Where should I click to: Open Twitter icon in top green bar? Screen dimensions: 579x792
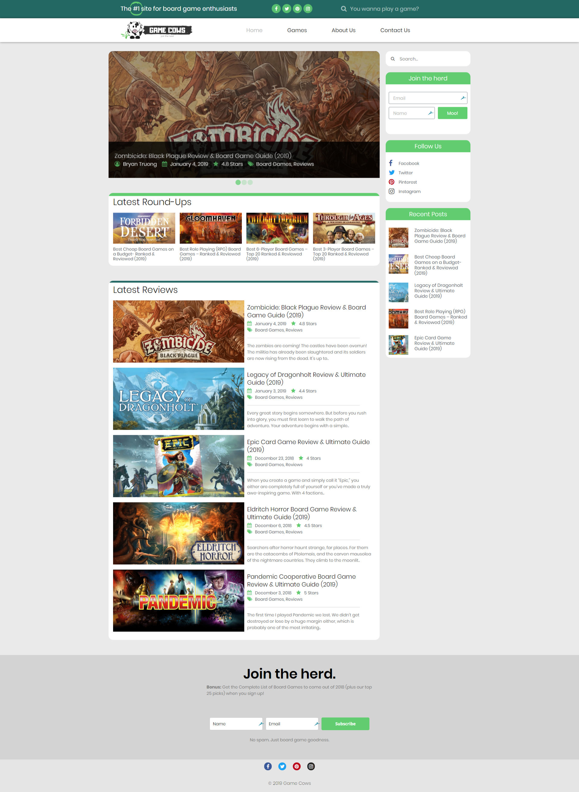287,9
